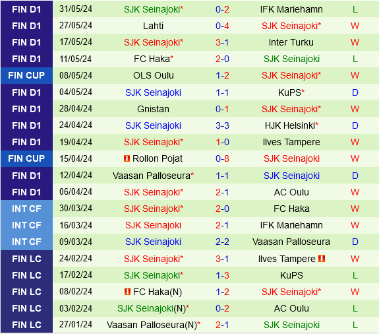Open Vaasan Palloseura* on 12/04/24 row

(153, 176)
